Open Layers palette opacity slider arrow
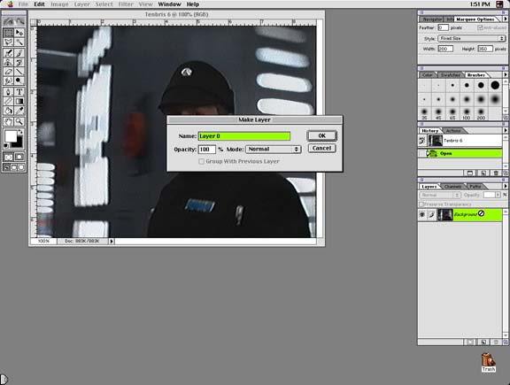510x385 pixels. coord(498,195)
